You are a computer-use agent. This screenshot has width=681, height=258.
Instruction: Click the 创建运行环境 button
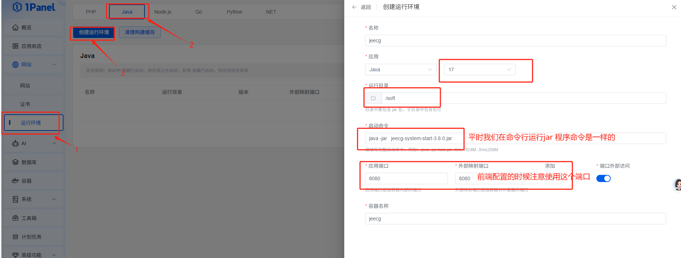point(94,32)
